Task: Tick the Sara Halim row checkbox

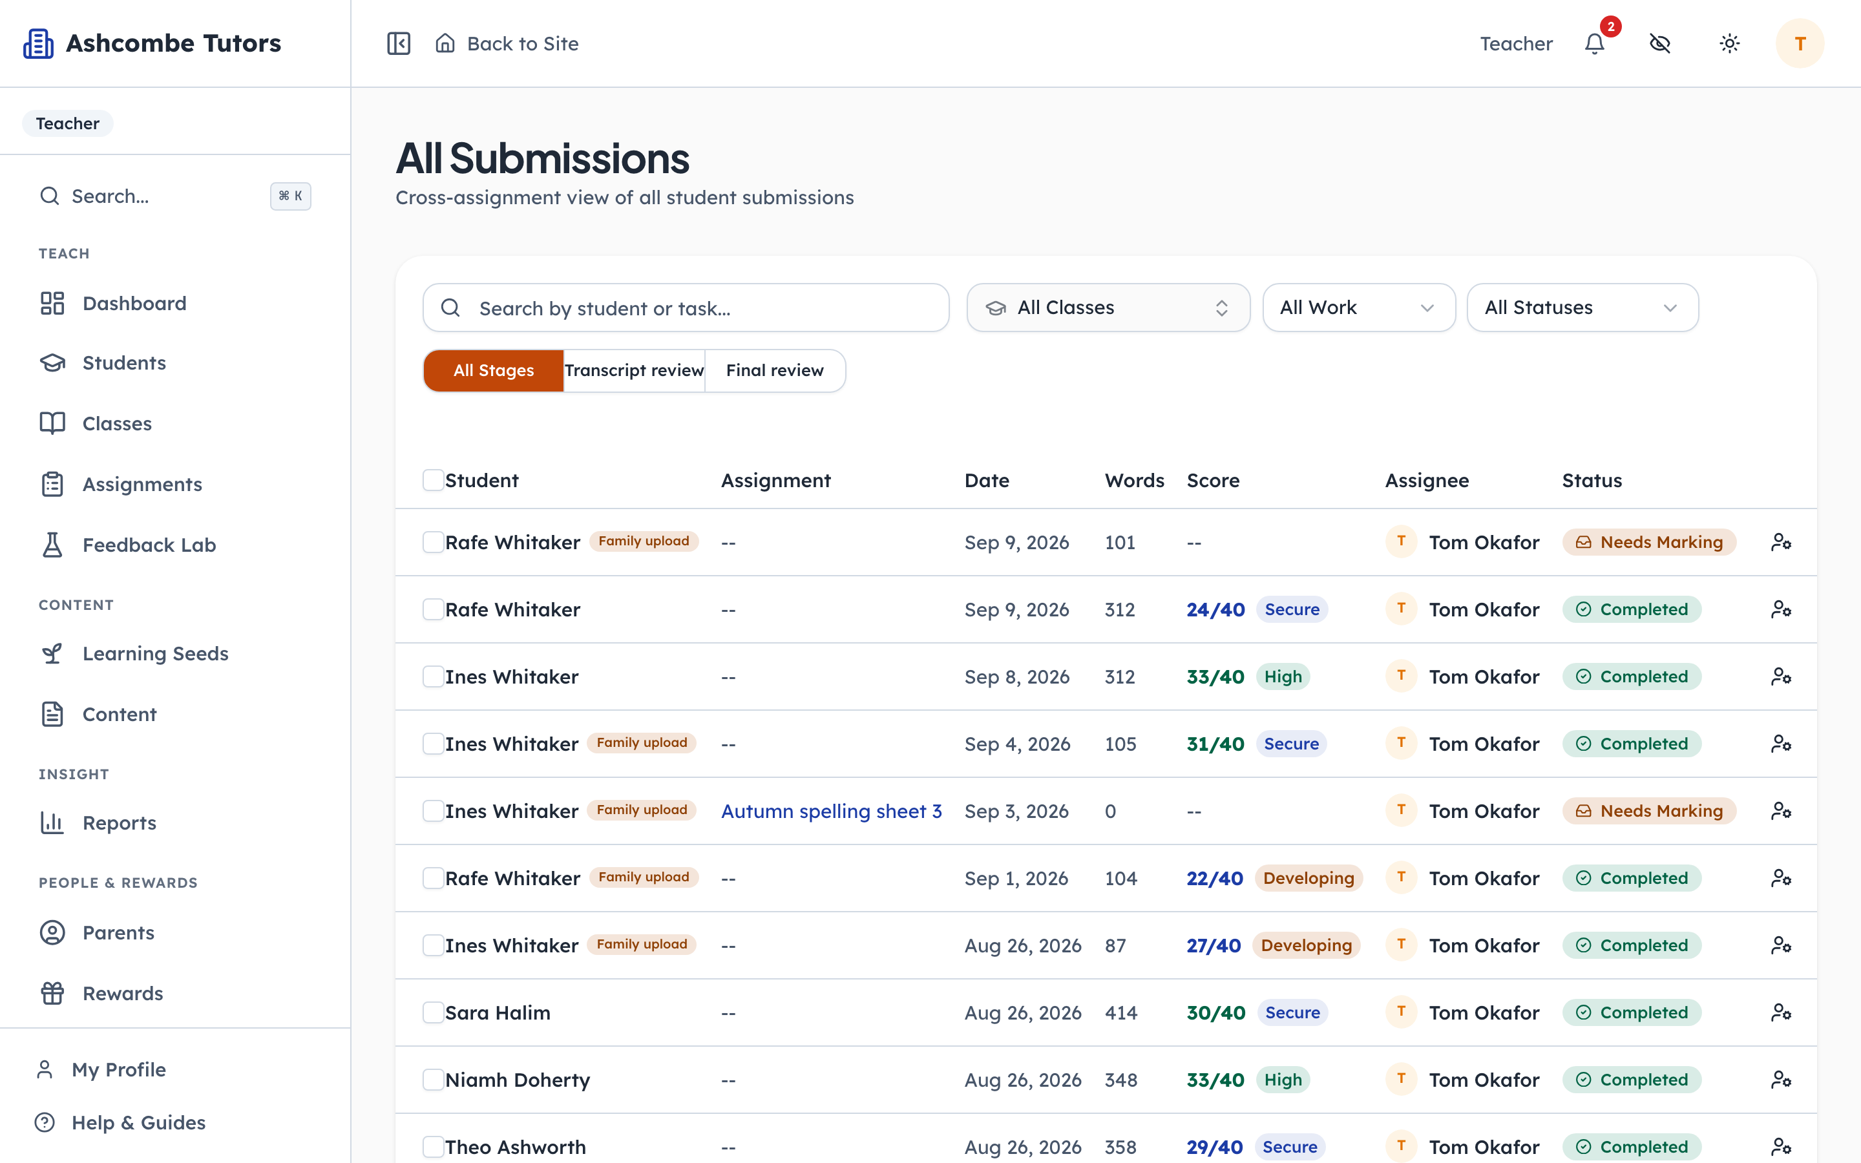Action: point(433,1012)
